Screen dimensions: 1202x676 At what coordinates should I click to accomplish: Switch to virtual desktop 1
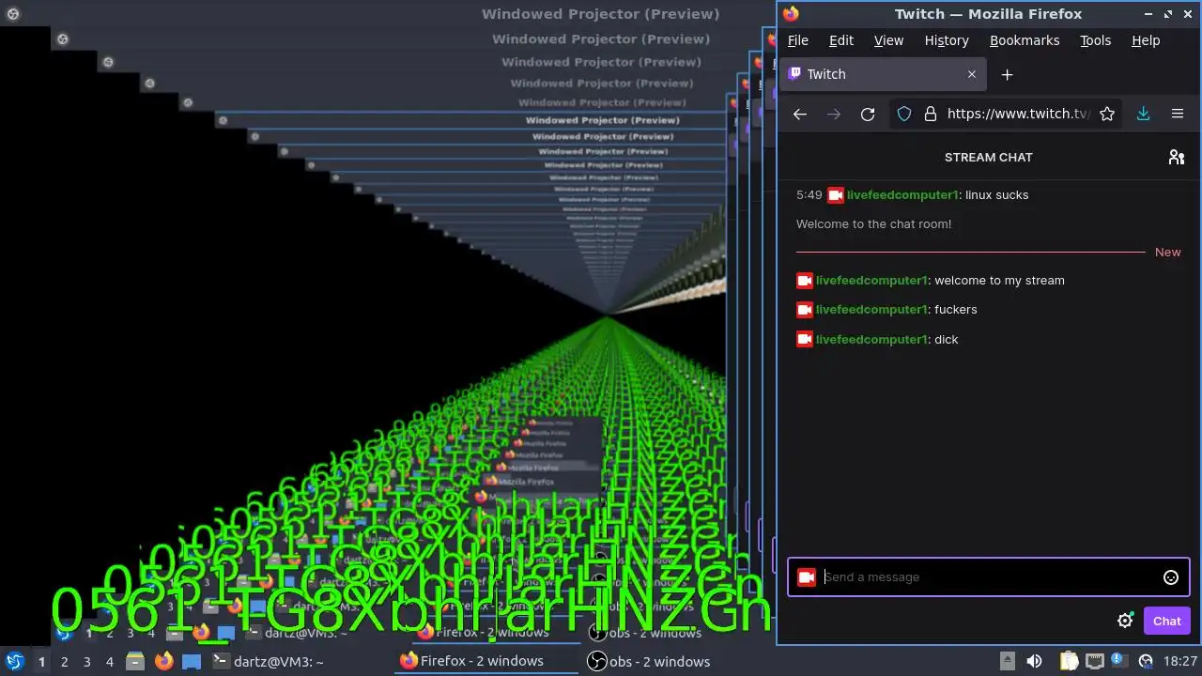pos(41,662)
